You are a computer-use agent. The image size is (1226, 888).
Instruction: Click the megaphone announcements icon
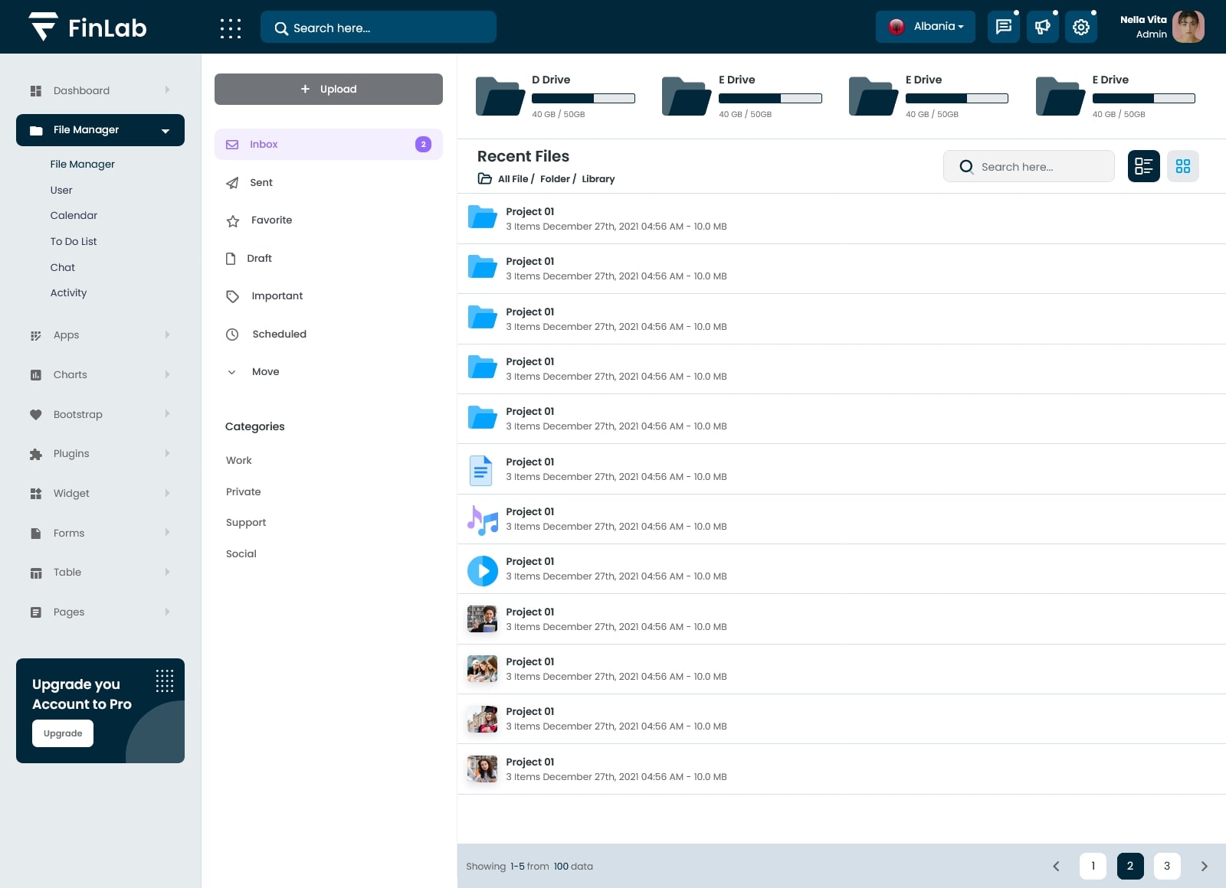(x=1042, y=28)
